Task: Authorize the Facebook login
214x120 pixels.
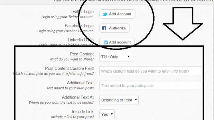Action: pyautogui.click(x=114, y=28)
